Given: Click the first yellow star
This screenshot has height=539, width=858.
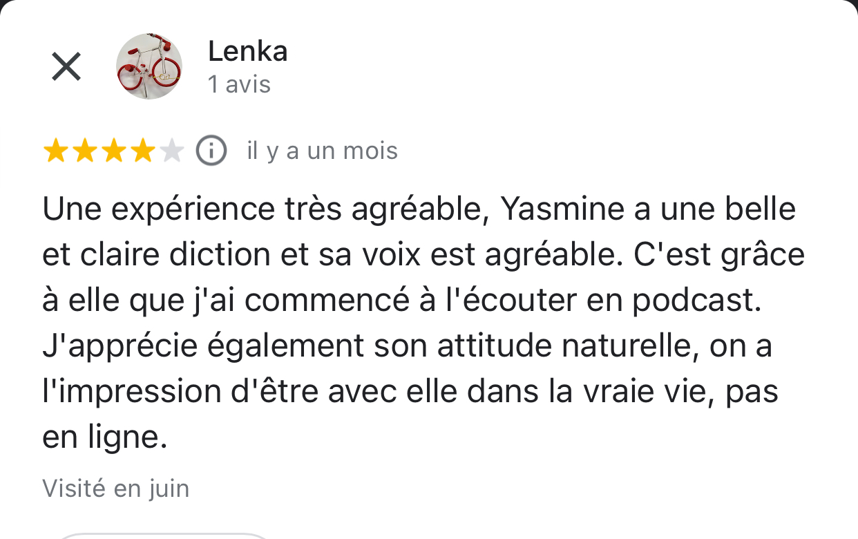Looking at the screenshot, I should (x=55, y=151).
